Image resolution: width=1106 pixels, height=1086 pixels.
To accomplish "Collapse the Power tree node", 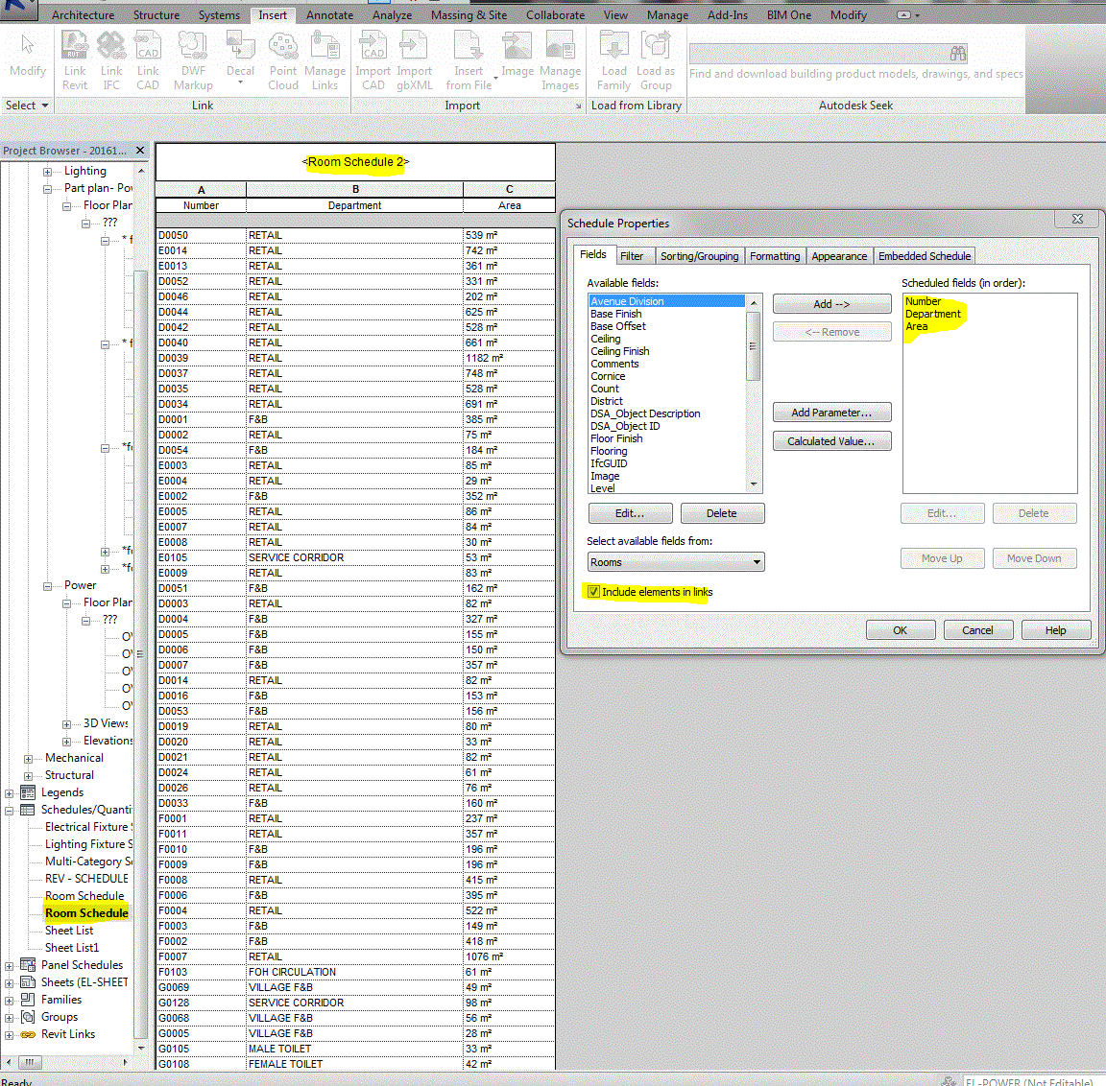I will (x=47, y=585).
